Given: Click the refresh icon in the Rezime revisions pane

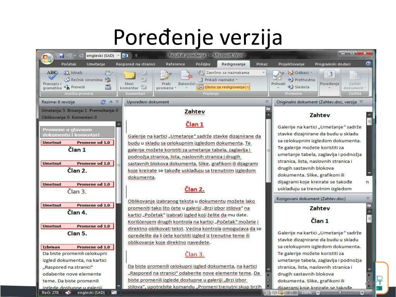Looking at the screenshot, I should [103, 102].
